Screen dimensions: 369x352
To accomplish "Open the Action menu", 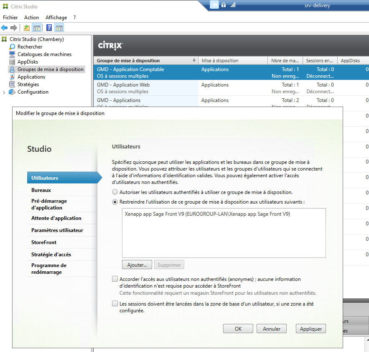I will pyautogui.click(x=31, y=18).
